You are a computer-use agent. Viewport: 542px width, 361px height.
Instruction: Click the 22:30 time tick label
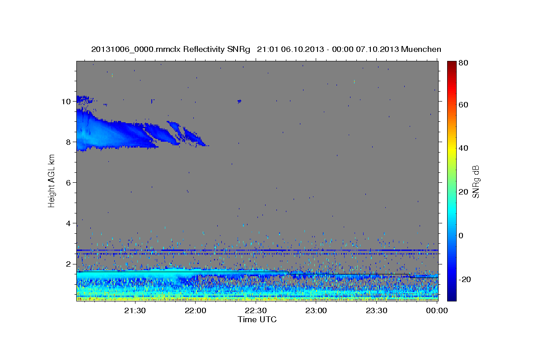(x=256, y=310)
